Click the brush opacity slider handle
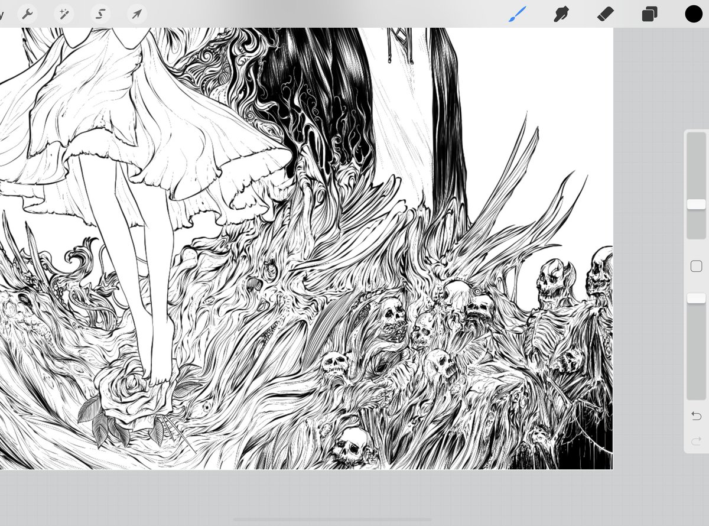This screenshot has height=526, width=709. 696,298
